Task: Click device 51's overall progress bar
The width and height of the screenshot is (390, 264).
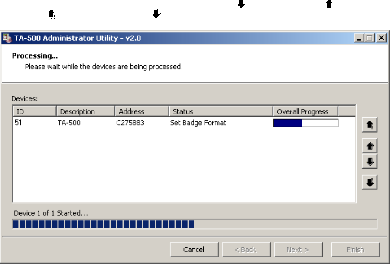Action: click(x=305, y=123)
